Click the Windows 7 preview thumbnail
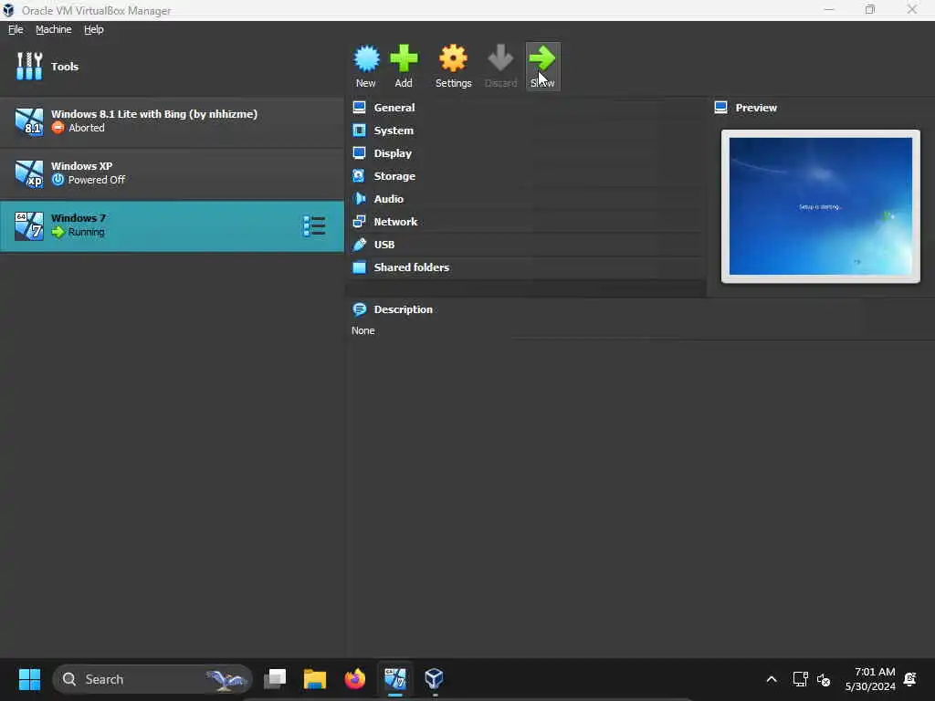935x701 pixels. (x=821, y=206)
